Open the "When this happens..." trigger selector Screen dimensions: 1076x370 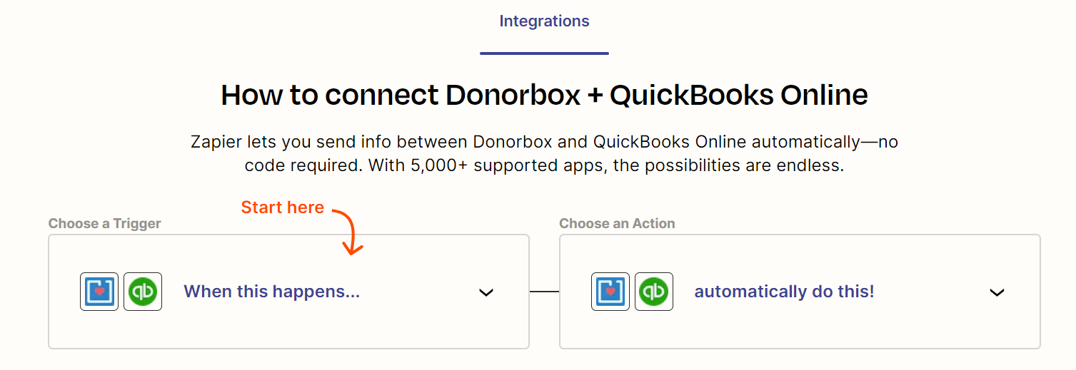tap(271, 292)
